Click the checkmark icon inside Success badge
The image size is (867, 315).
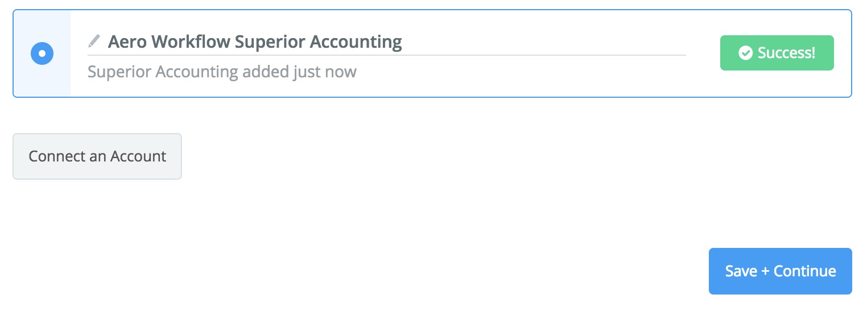(x=745, y=53)
